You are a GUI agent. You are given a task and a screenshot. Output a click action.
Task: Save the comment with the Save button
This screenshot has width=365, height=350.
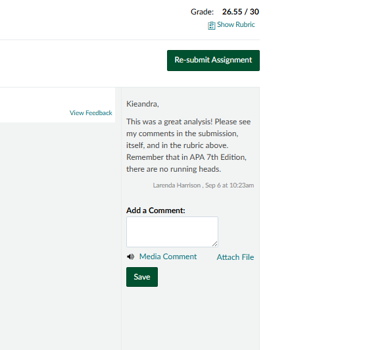click(x=142, y=277)
